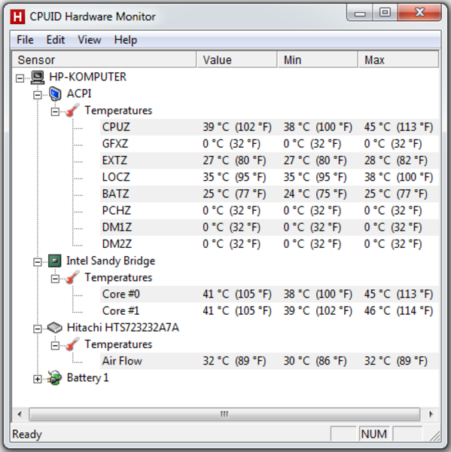Select the PCHZ sensor row
The height and width of the screenshot is (452, 451).
pos(269,211)
